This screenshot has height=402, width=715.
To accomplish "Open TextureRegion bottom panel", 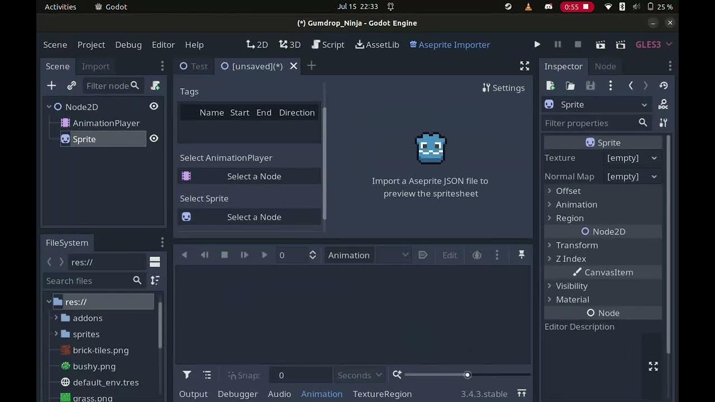I will 382,394.
